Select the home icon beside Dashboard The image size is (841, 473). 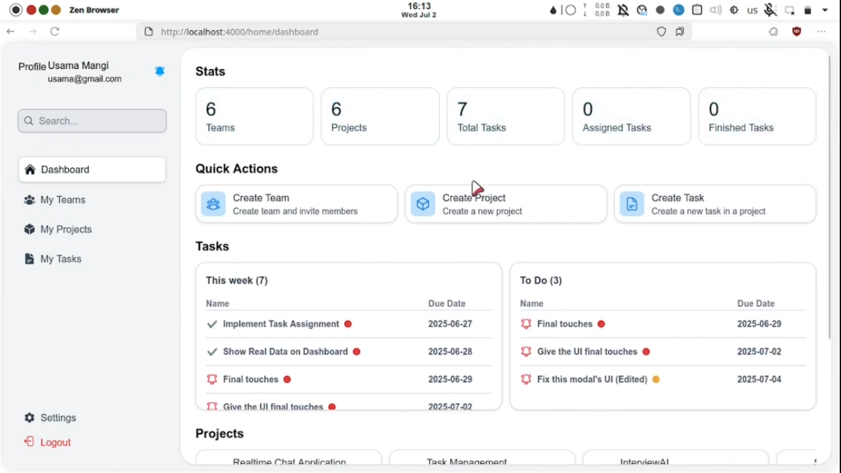tap(29, 169)
